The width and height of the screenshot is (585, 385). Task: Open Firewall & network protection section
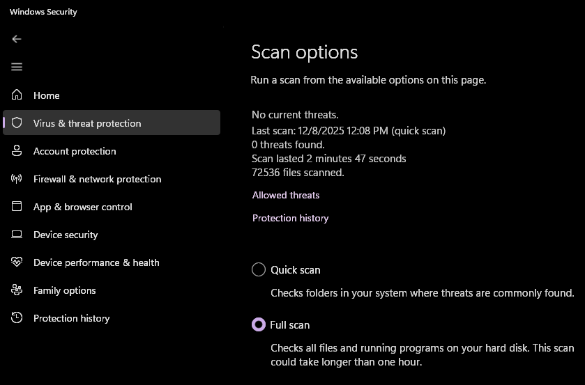pyautogui.click(x=97, y=179)
